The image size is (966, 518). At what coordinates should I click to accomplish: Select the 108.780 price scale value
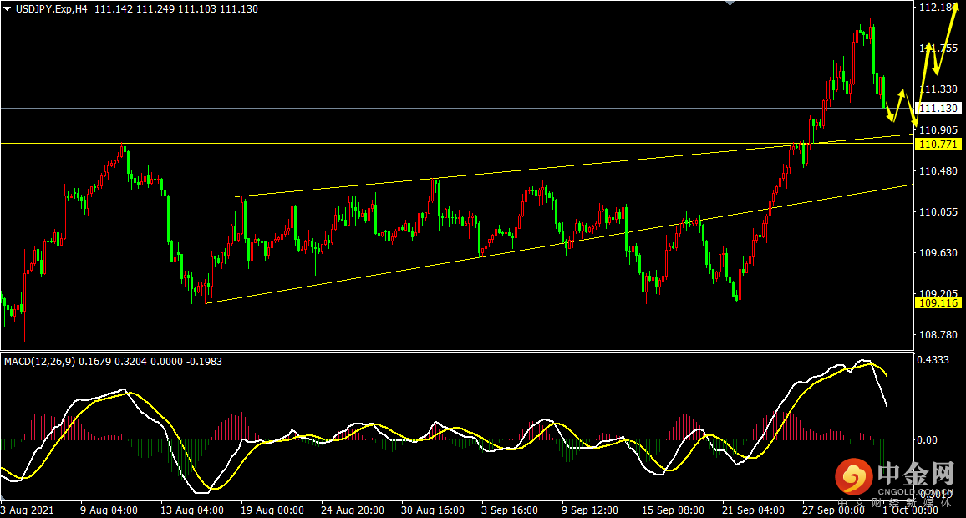[x=938, y=334]
